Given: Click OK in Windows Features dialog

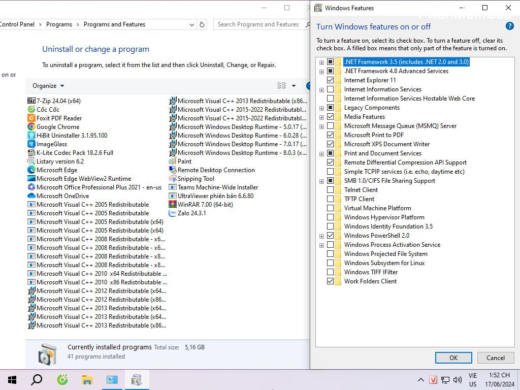Looking at the screenshot, I should pyautogui.click(x=453, y=357).
